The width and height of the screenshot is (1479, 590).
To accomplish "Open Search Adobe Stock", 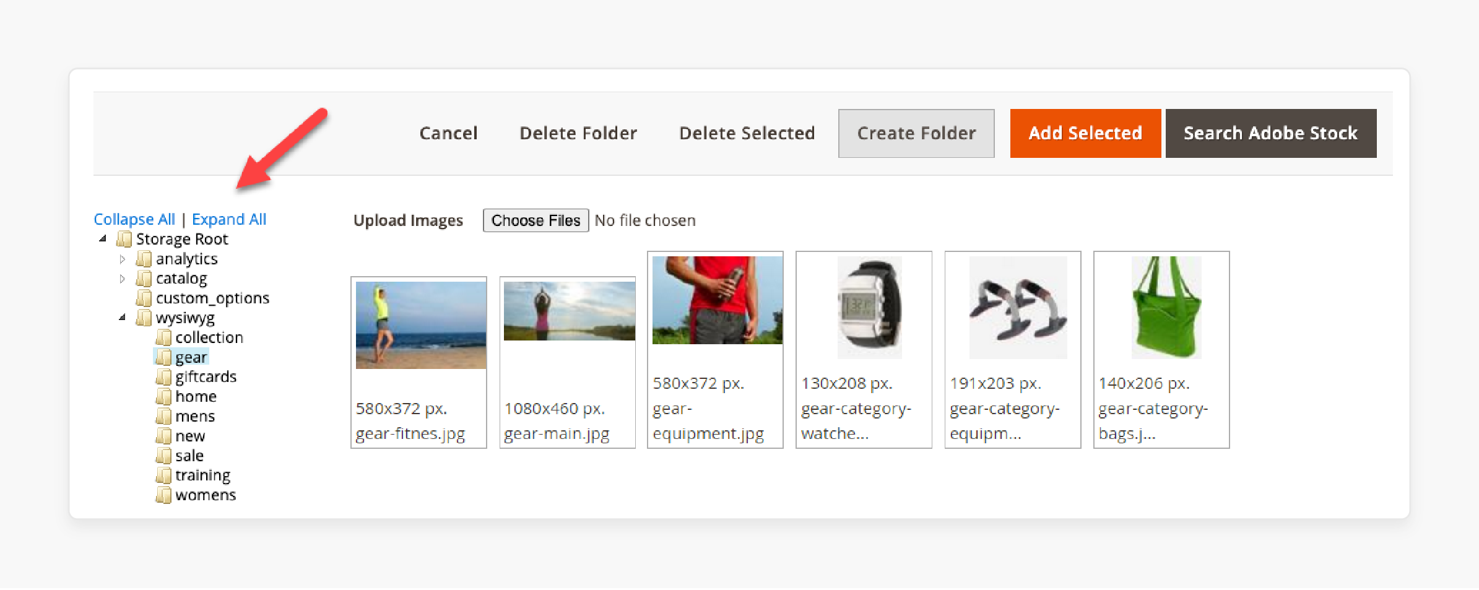I will pyautogui.click(x=1270, y=133).
